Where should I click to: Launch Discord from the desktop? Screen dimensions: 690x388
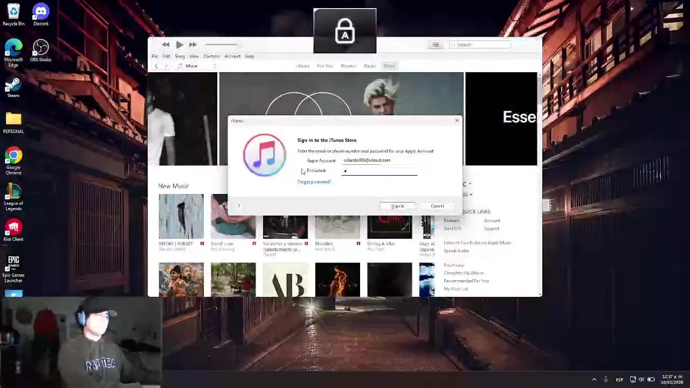pyautogui.click(x=40, y=15)
